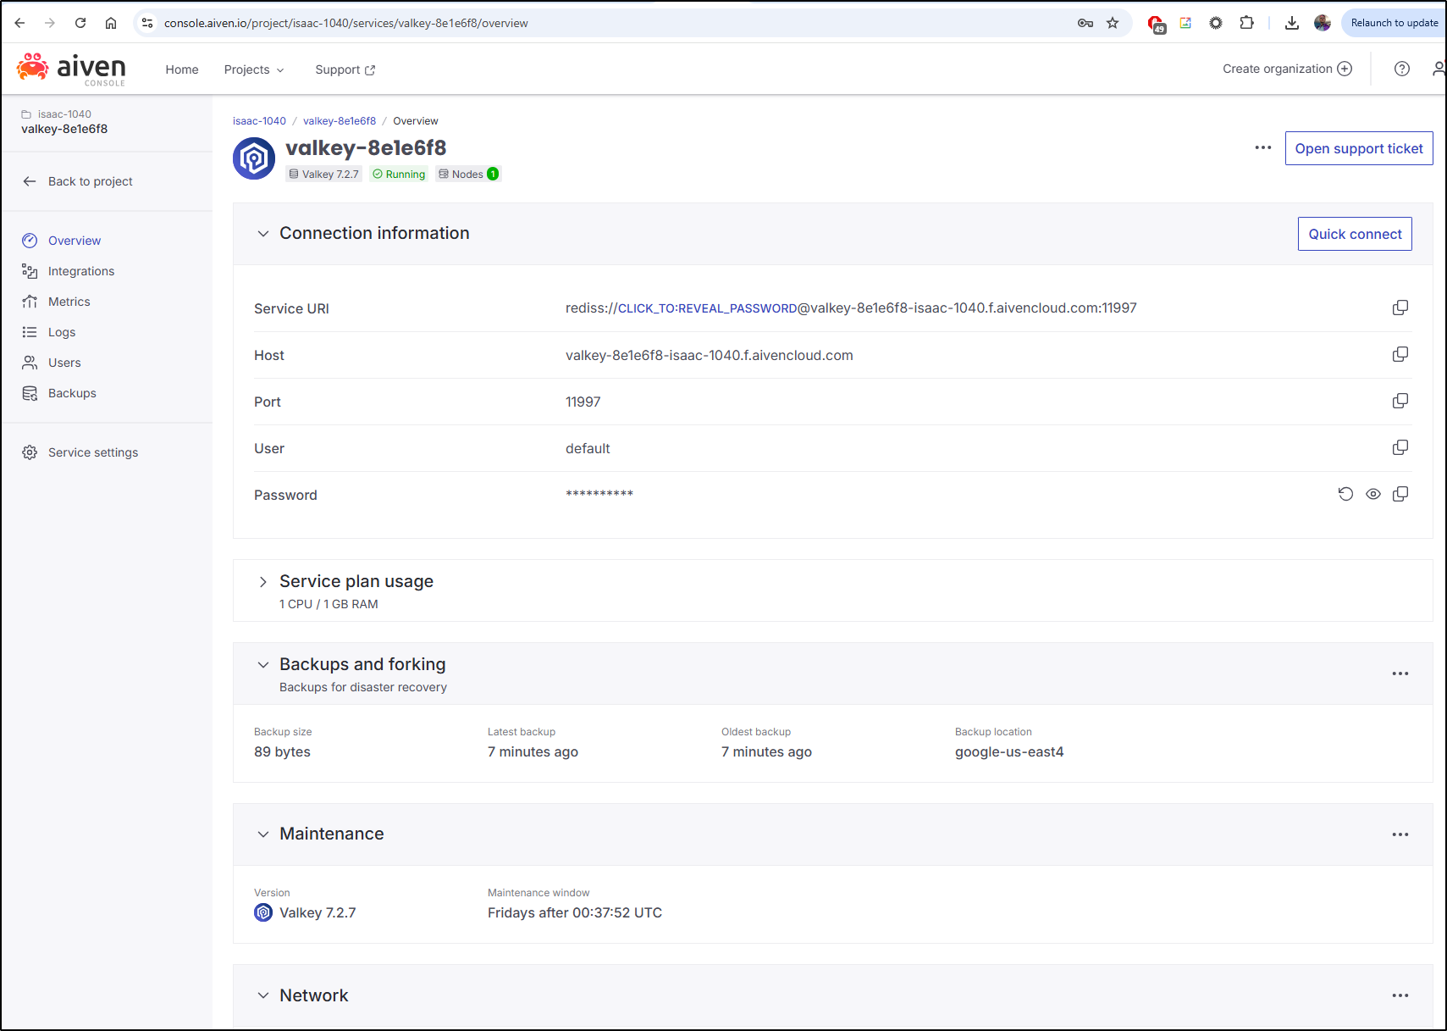The width and height of the screenshot is (1447, 1031).
Task: Click Open support ticket button
Action: tap(1359, 148)
